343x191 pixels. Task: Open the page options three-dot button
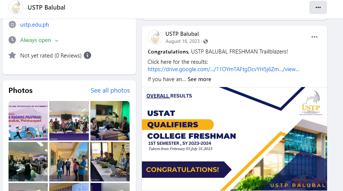click(x=318, y=7)
